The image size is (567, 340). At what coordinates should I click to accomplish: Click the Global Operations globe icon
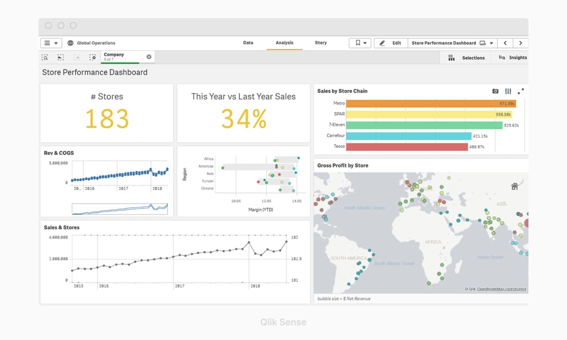70,43
